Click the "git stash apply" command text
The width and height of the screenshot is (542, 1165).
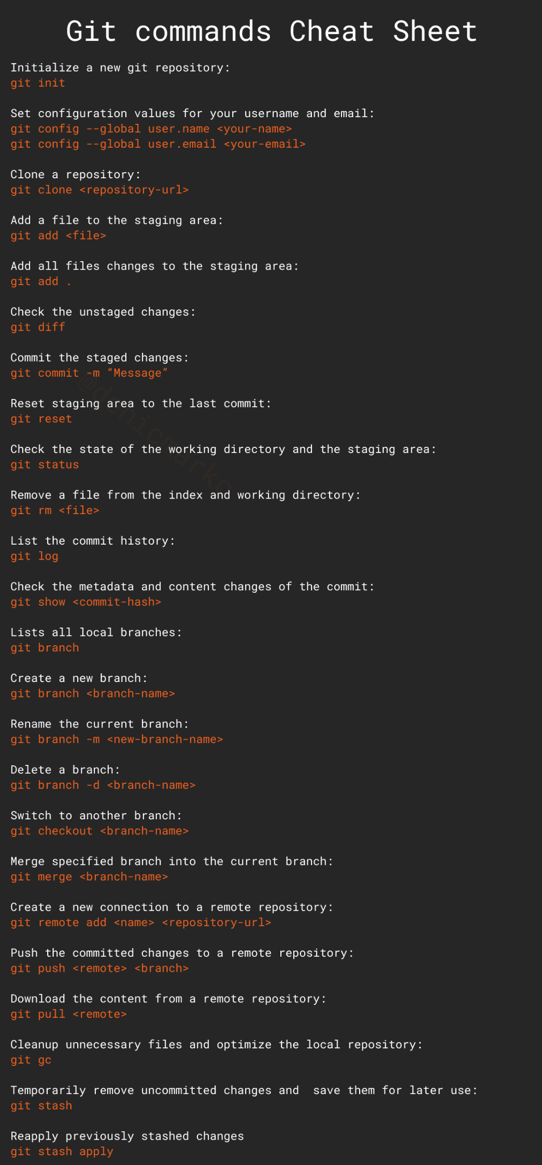coord(62,1152)
